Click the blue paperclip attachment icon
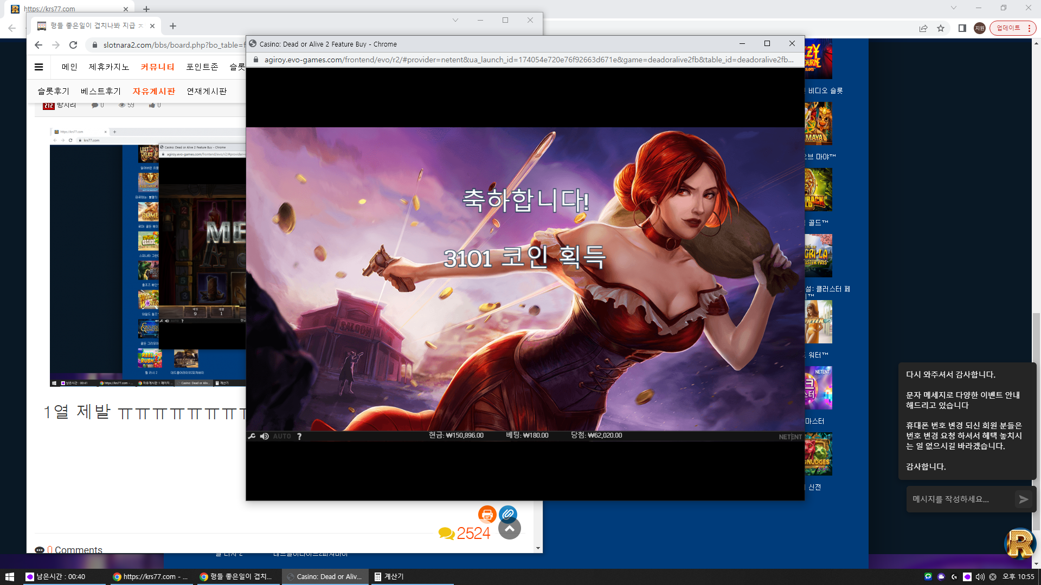This screenshot has height=585, width=1041. point(508,514)
